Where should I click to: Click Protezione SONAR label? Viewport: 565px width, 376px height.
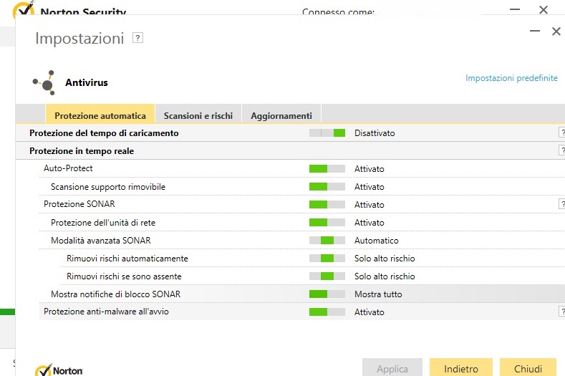[x=79, y=204]
